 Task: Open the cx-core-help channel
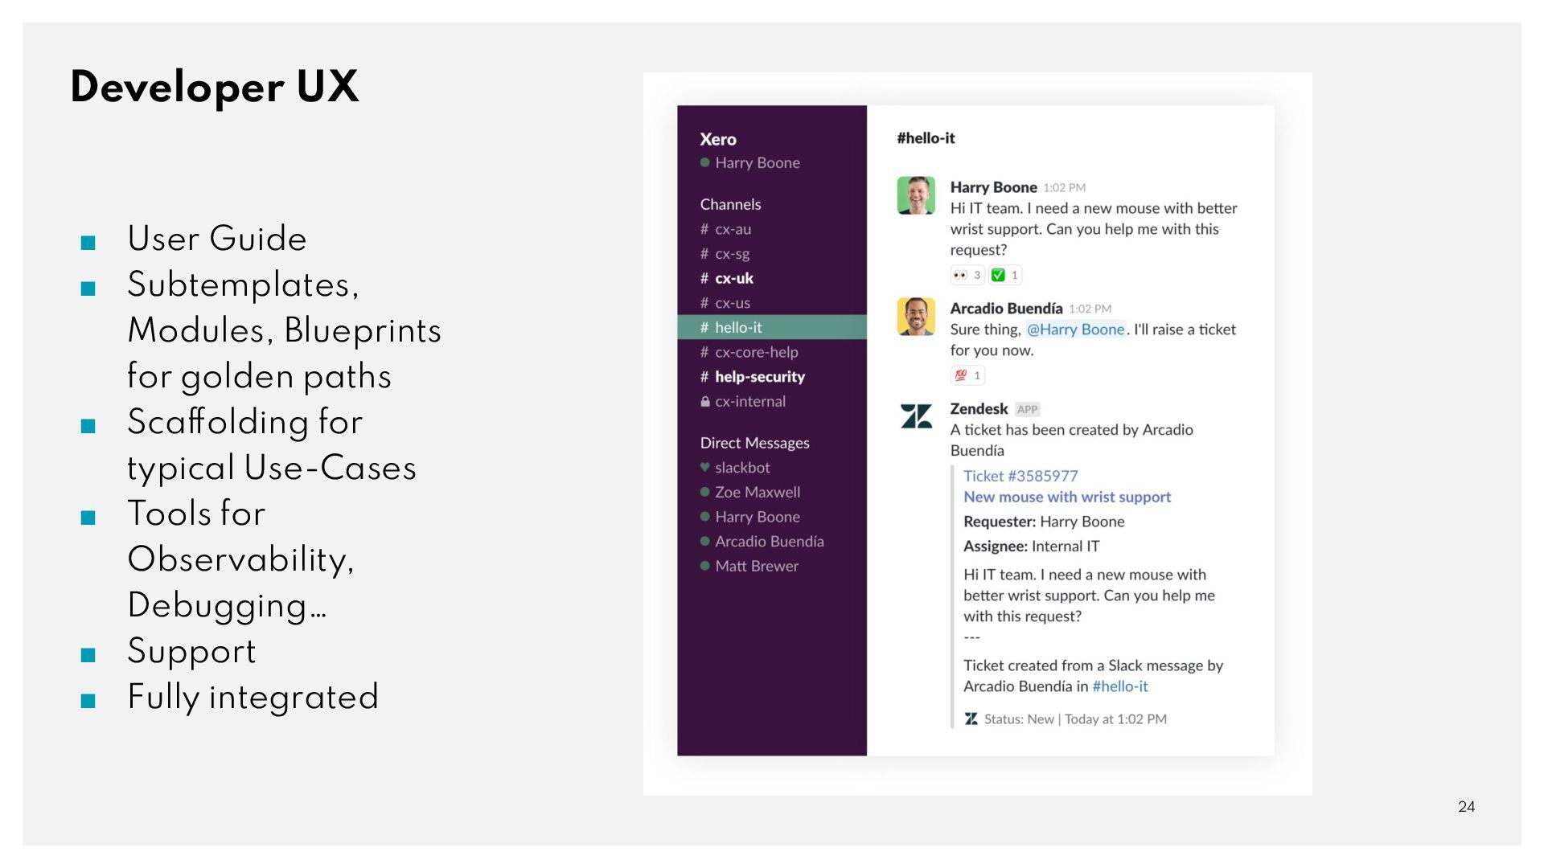(756, 352)
